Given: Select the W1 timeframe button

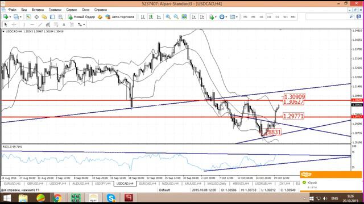Looking at the screenshot, I should (x=286, y=17).
